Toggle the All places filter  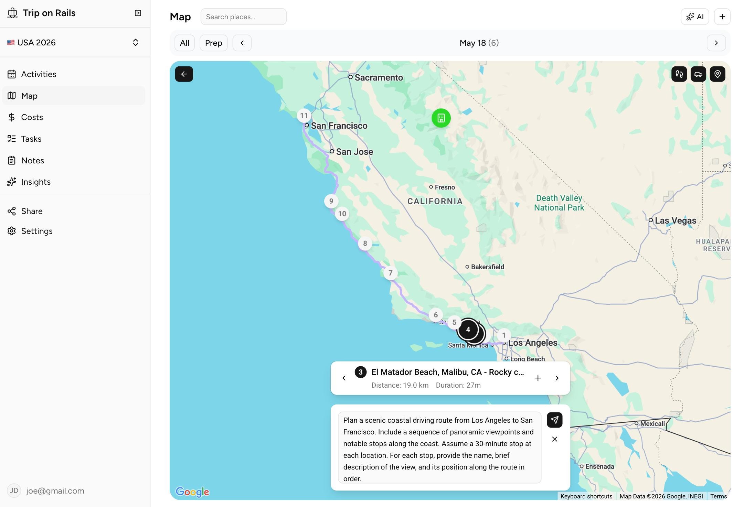coord(184,43)
